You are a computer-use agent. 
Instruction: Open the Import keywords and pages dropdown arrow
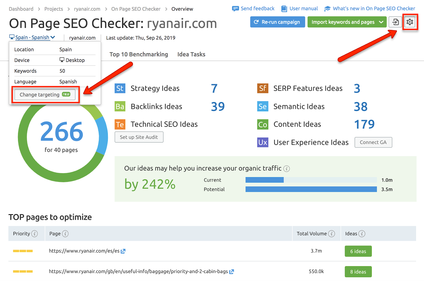pos(381,22)
